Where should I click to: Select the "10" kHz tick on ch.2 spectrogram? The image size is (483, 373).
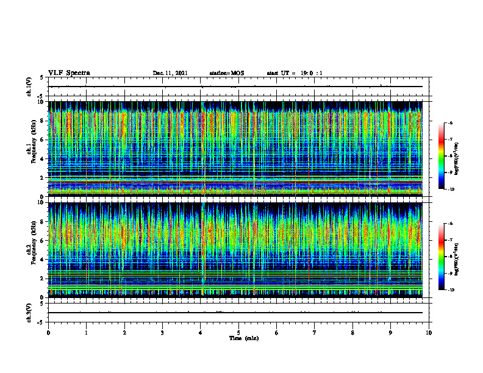41,202
